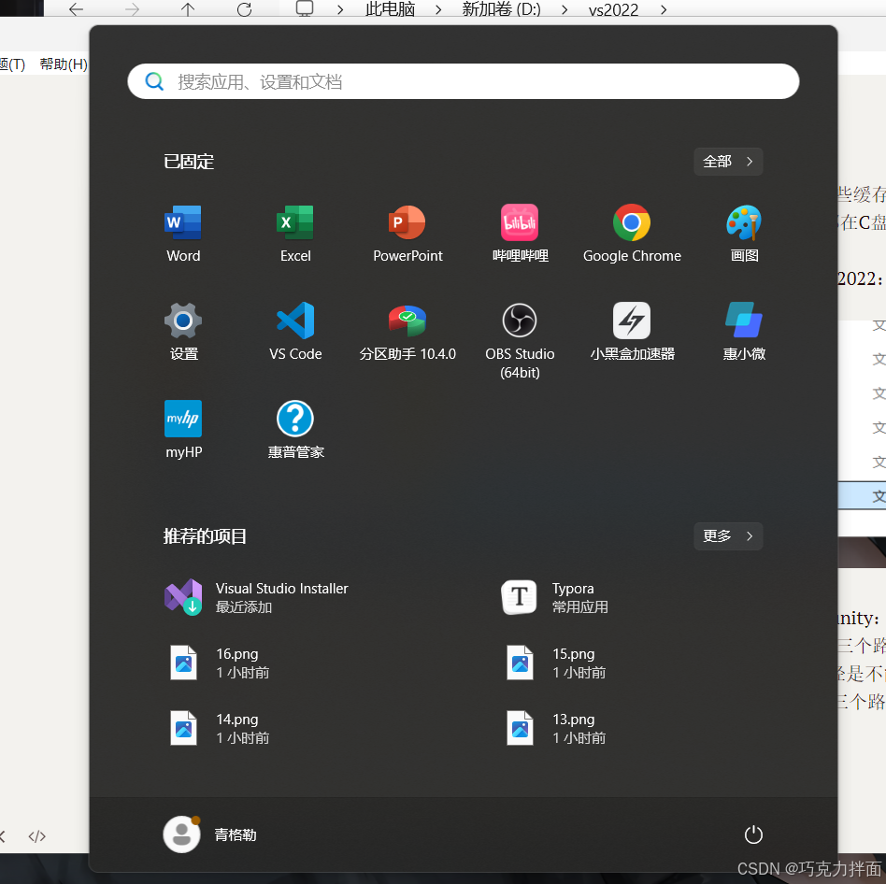Show all apps with 全部 button
The height and width of the screenshot is (884, 886).
(x=728, y=162)
